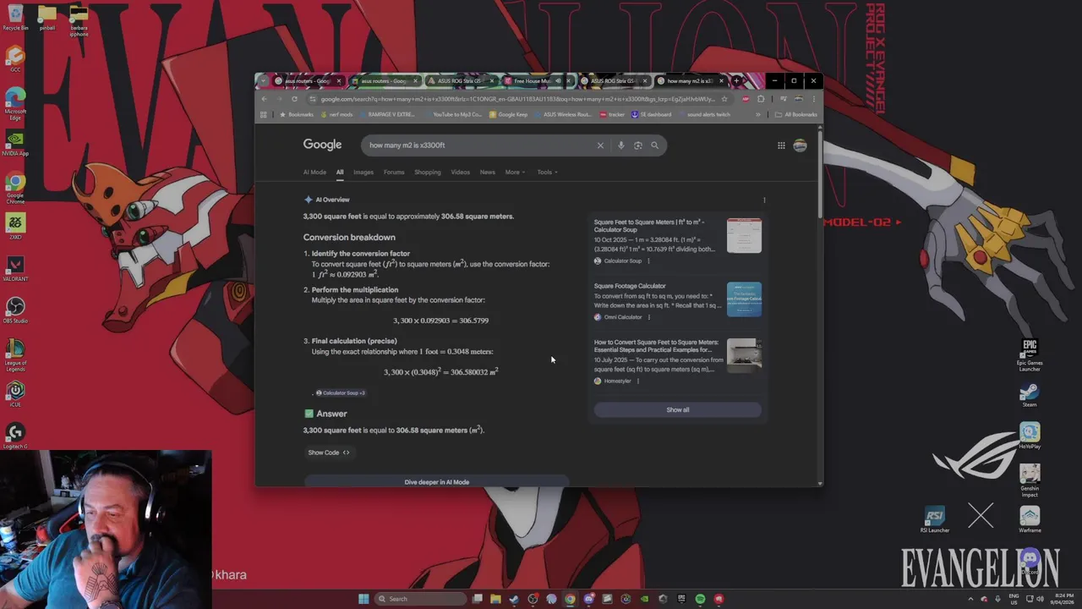This screenshot has height=609, width=1082.
Task: Open Chrome's tab search dropdown
Action: click(x=263, y=81)
